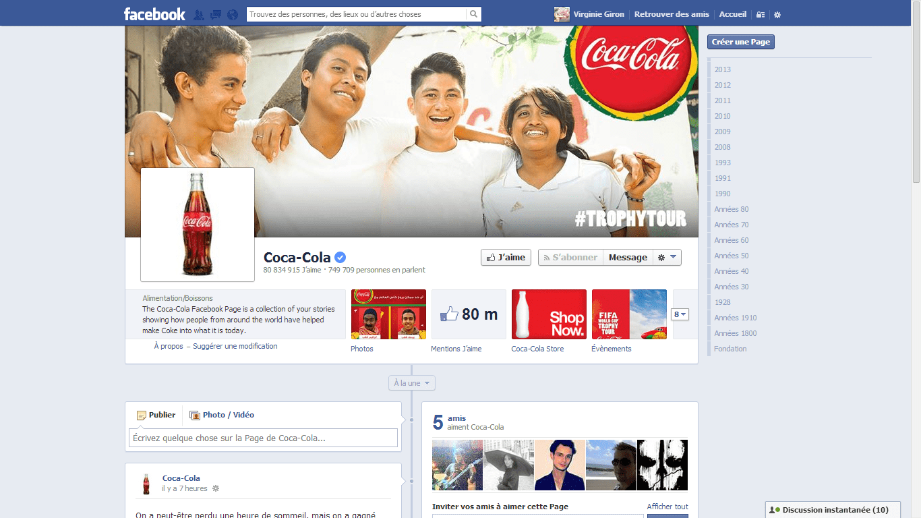921x518 pixels.
Task: Open fifth friend photo with skull mask
Action: click(x=662, y=465)
